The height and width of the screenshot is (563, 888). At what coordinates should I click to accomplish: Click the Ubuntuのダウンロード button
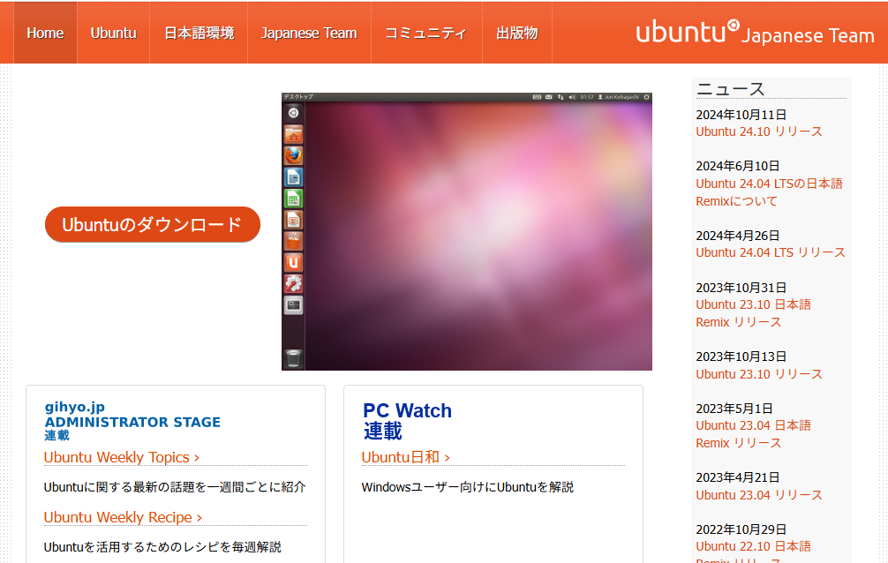point(153,224)
